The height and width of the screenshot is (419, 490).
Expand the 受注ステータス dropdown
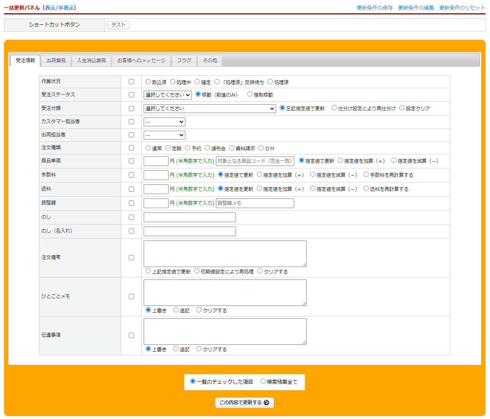(167, 95)
